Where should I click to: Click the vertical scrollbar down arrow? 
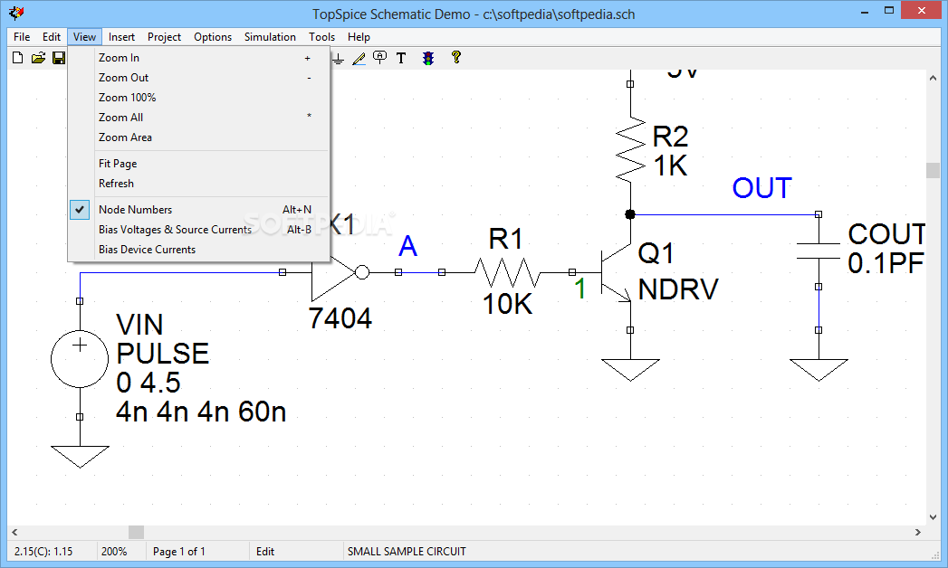[933, 517]
